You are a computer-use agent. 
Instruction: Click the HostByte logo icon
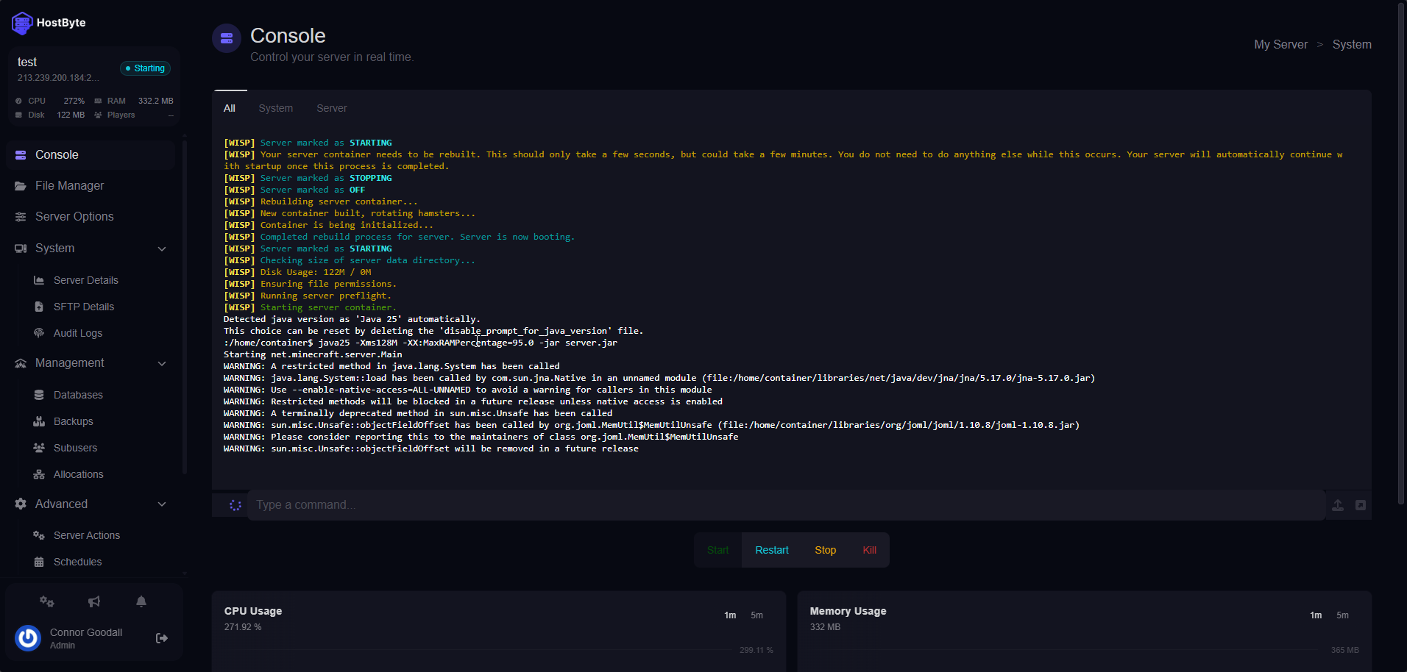click(x=22, y=23)
